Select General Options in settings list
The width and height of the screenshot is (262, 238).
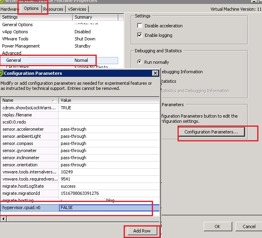(x=17, y=25)
